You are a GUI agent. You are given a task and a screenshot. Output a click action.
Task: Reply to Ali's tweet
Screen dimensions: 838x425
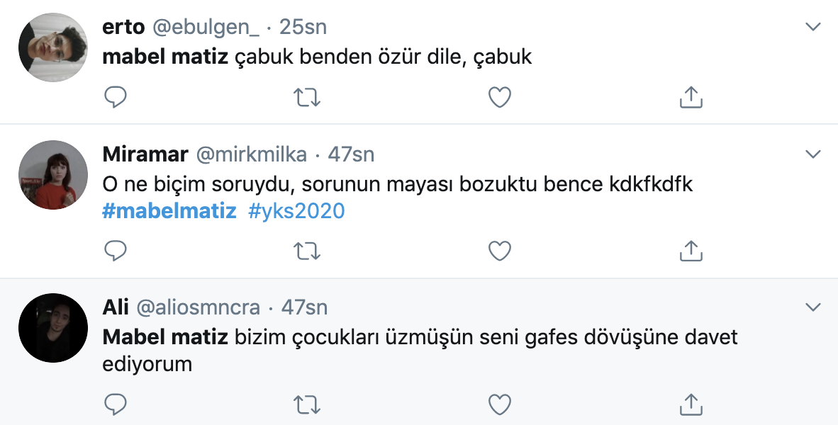pos(115,404)
